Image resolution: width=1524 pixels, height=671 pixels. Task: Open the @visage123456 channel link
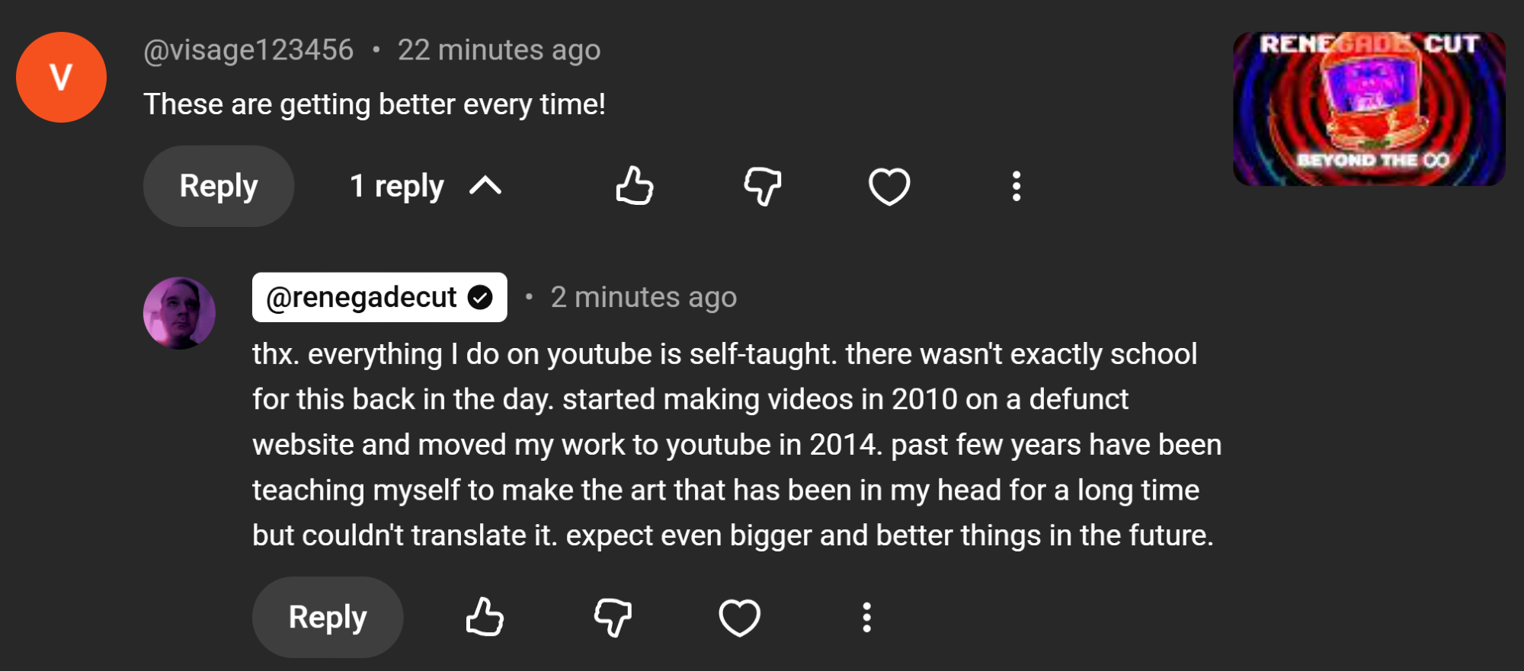(248, 50)
